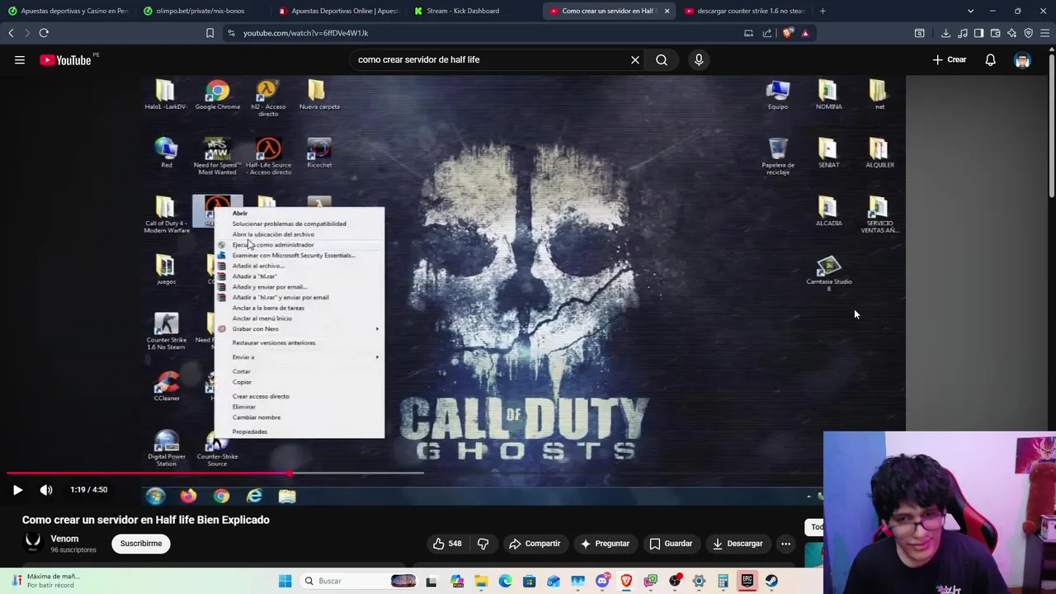Open the page search toolbar icon
Viewport: 1056px width, 594px height.
click(919, 33)
